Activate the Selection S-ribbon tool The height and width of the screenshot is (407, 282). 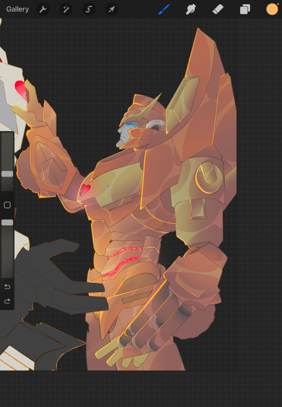(x=89, y=9)
